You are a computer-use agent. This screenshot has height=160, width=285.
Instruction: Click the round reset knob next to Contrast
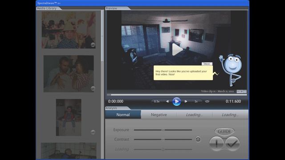[x=198, y=139]
